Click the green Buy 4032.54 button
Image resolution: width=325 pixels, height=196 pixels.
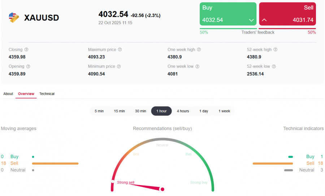[x=228, y=14]
